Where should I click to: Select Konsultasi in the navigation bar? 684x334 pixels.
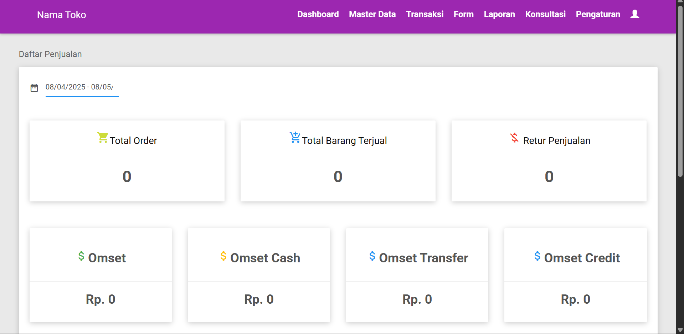545,14
